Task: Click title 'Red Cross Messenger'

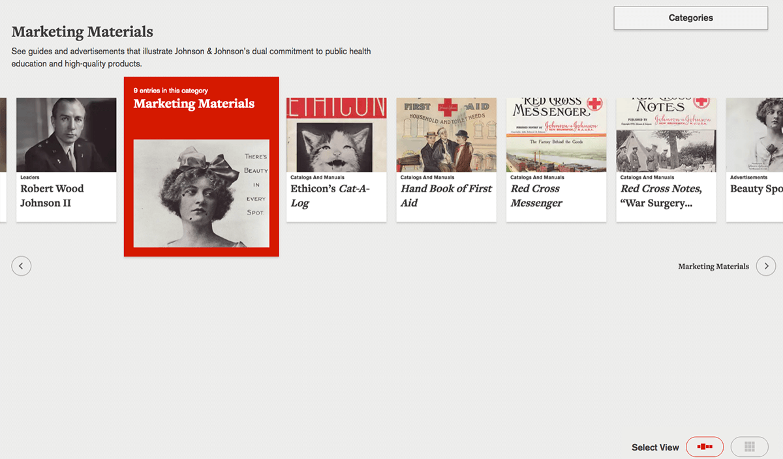Action: click(x=536, y=196)
